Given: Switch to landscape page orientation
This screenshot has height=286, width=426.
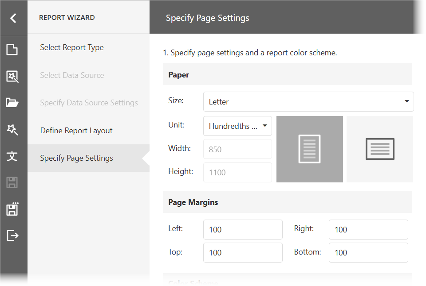Looking at the screenshot, I should (379, 149).
